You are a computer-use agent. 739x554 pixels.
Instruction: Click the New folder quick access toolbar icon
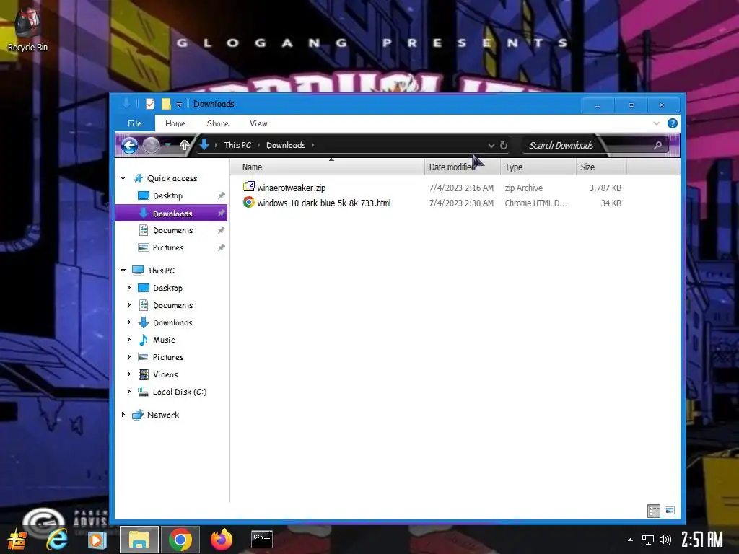pyautogui.click(x=166, y=104)
